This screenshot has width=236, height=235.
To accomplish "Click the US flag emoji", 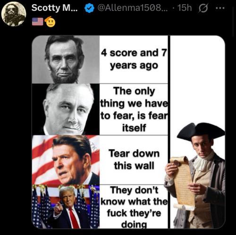I will click(38, 22).
